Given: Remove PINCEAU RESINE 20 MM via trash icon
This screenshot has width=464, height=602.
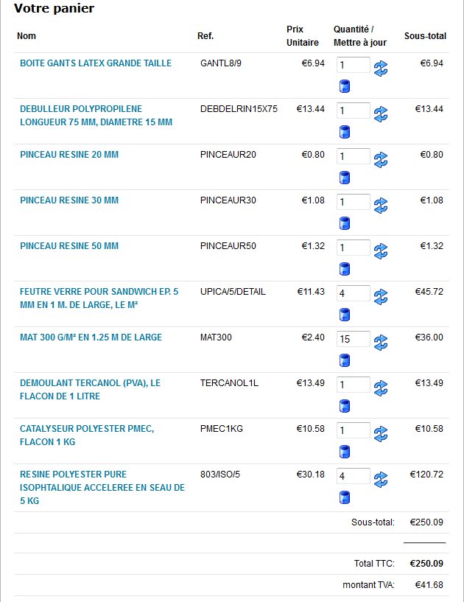Looking at the screenshot, I should click(344, 178).
